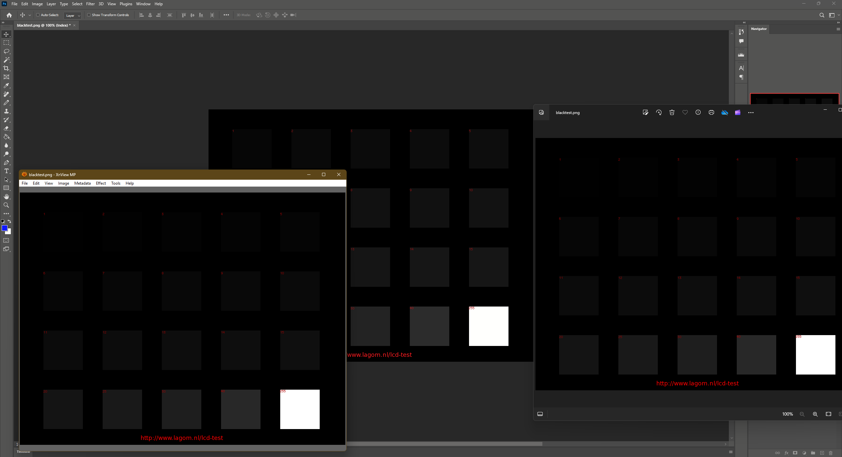Activate the Hand tool
Viewport: 842px width, 457px height.
click(6, 196)
